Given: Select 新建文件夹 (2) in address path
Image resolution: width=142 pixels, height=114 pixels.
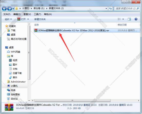Looking at the screenshot, I should point(56,8).
